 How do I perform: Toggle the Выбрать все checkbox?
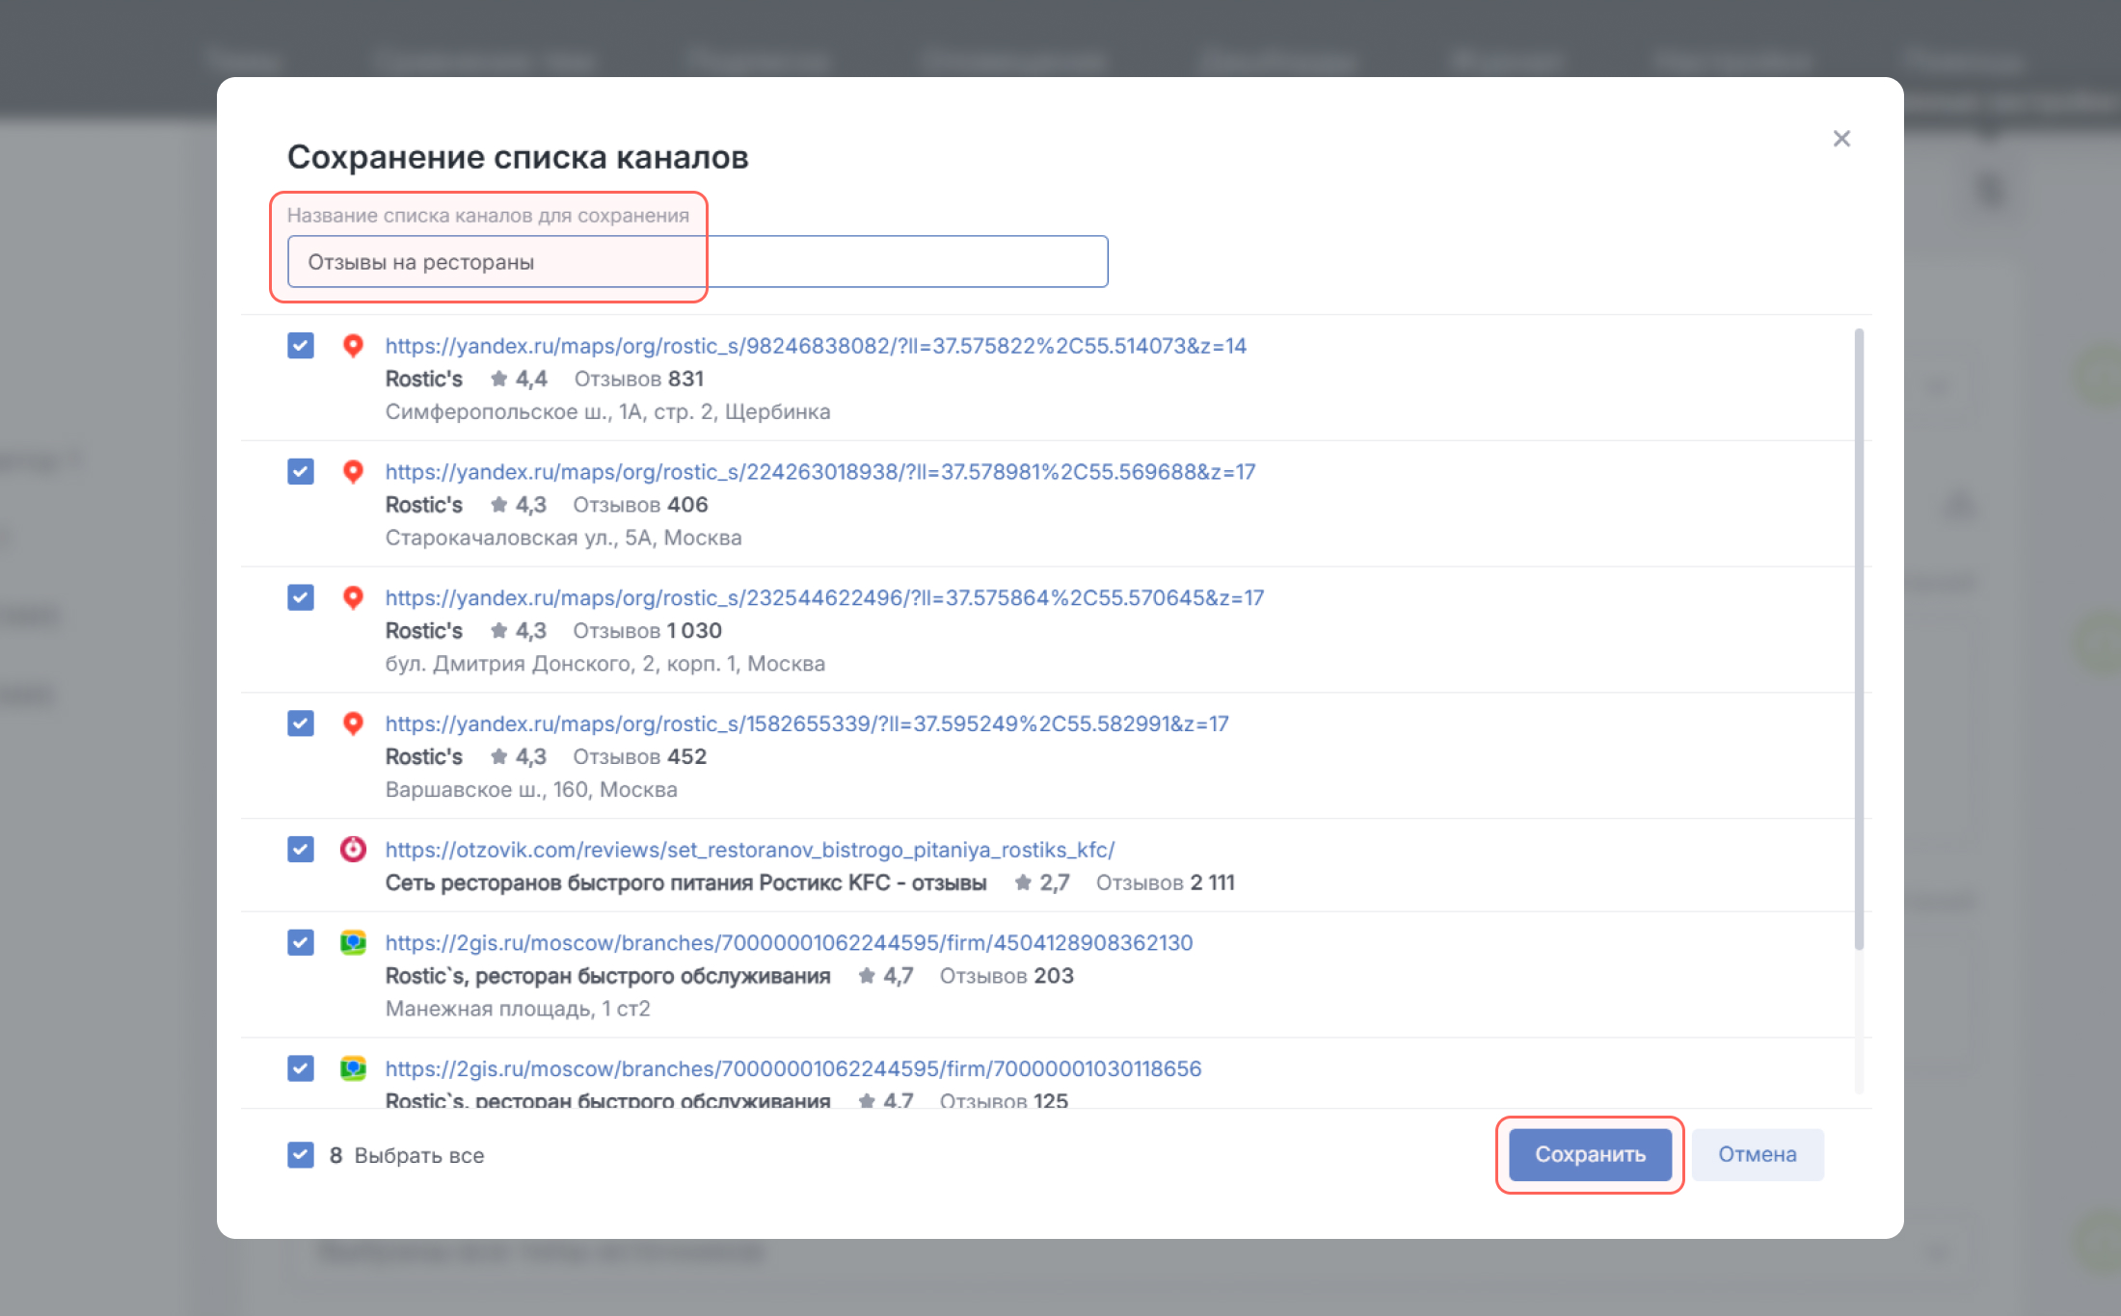[x=301, y=1155]
